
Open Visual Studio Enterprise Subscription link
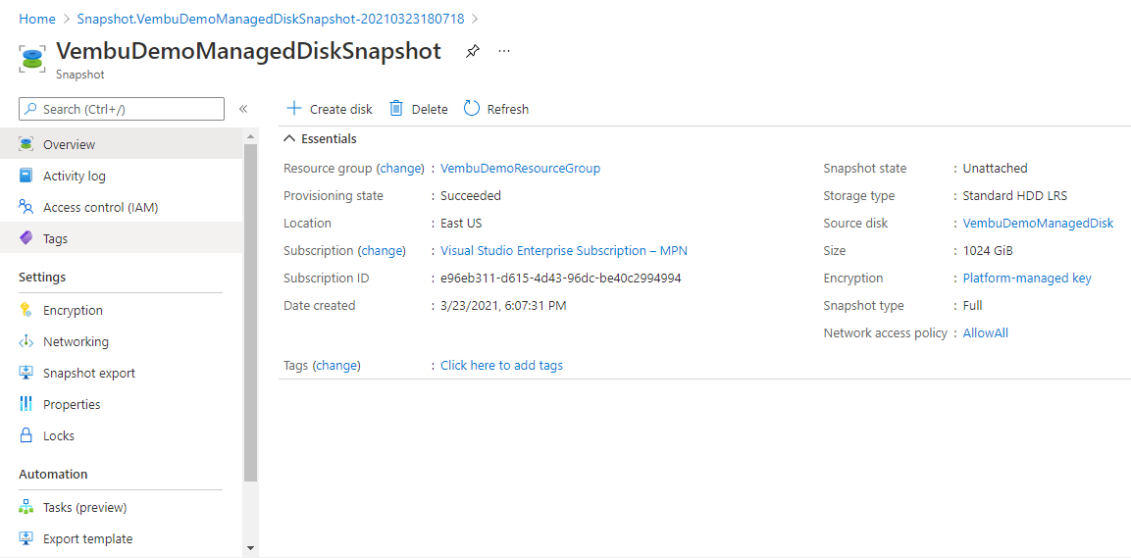(x=565, y=250)
